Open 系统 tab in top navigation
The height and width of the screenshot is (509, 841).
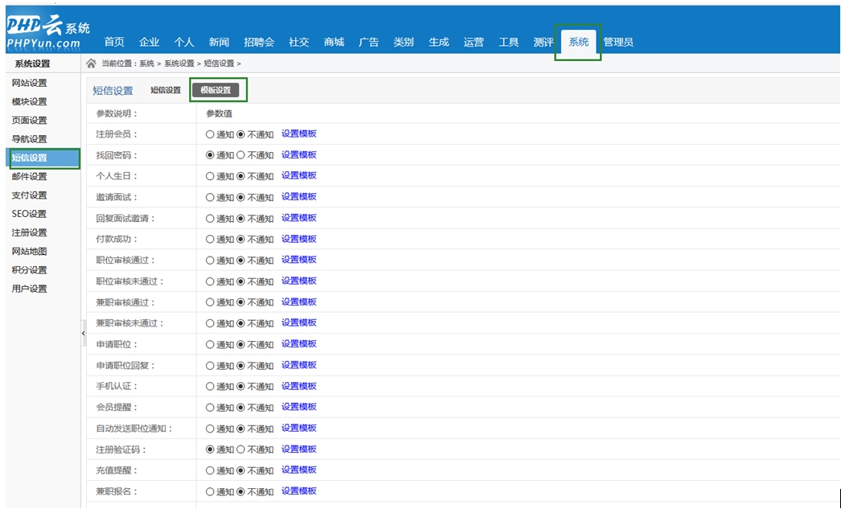click(578, 43)
